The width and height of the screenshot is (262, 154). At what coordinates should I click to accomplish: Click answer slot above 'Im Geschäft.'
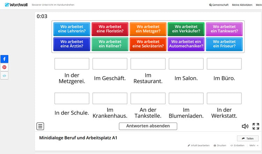point(110,64)
